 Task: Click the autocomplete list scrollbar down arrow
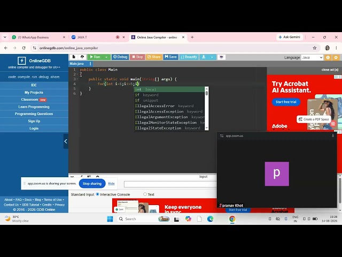click(x=207, y=128)
